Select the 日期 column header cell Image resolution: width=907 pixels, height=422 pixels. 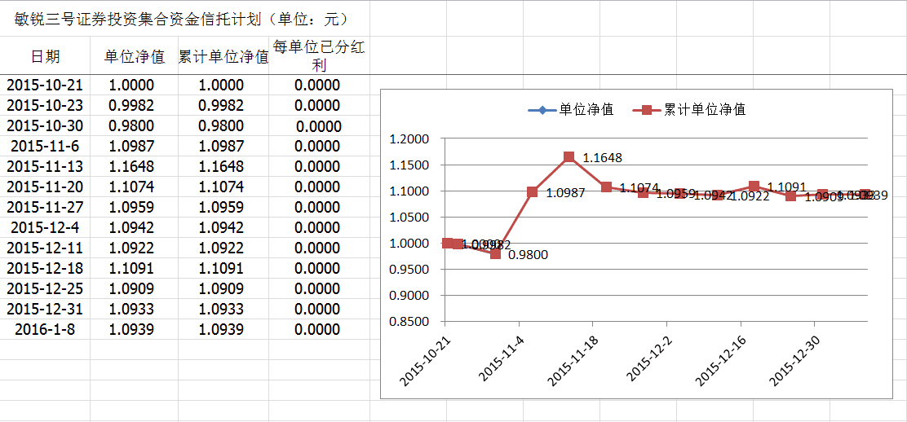(x=45, y=56)
